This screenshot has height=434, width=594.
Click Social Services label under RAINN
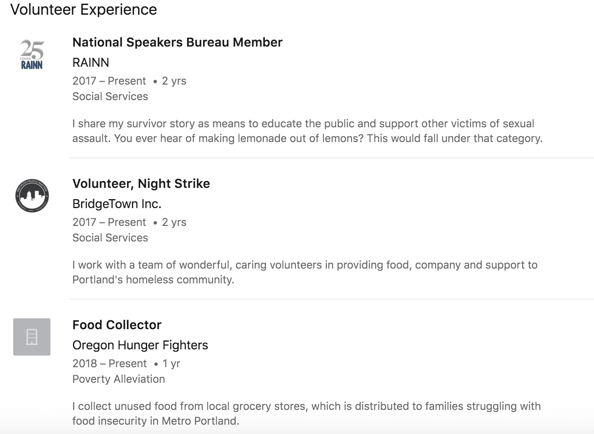click(x=110, y=97)
